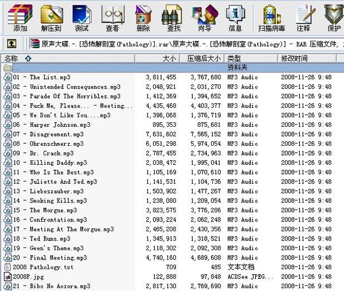The width and height of the screenshot is (344, 291).
Task: Select file 20 - Final Meeting.mp3
Action: click(50, 258)
